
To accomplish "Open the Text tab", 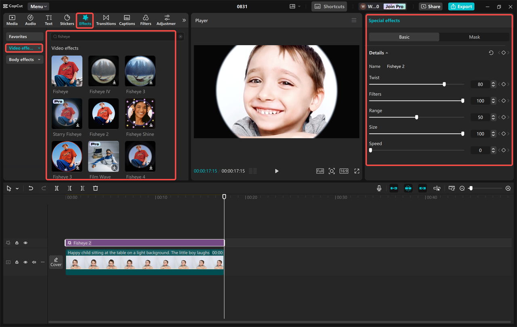I will click(49, 20).
